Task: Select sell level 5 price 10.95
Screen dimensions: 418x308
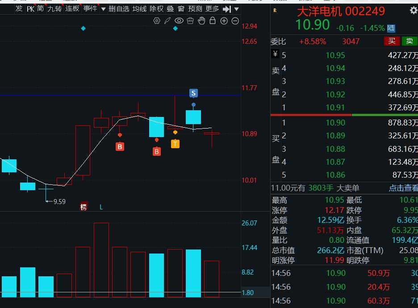Action: coord(335,55)
